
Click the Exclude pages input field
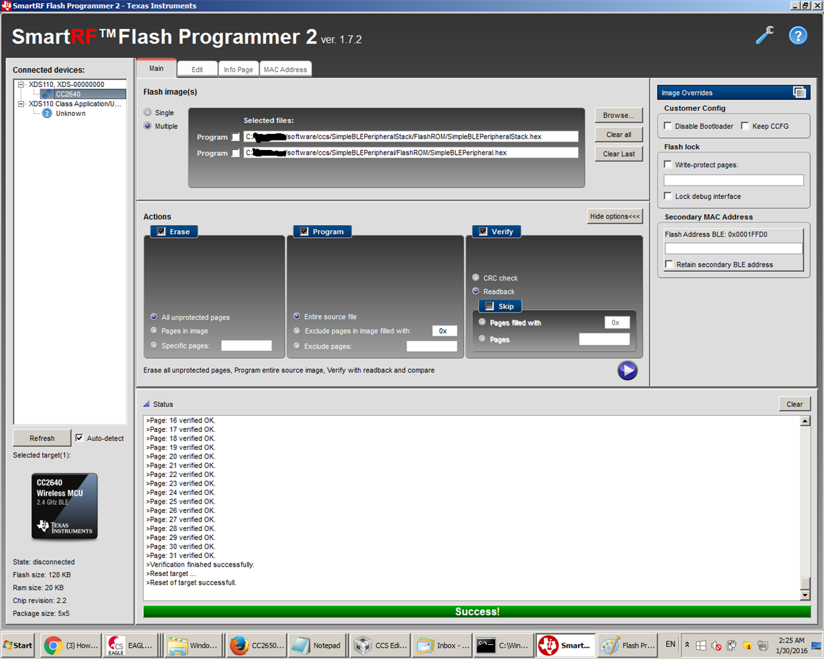(x=431, y=346)
